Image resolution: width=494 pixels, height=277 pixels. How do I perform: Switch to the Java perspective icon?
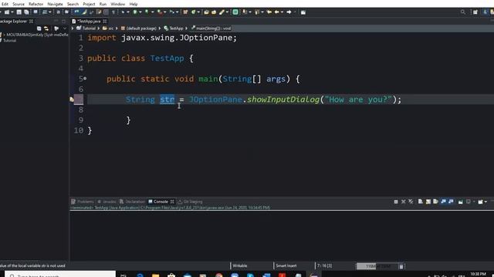coord(486,12)
